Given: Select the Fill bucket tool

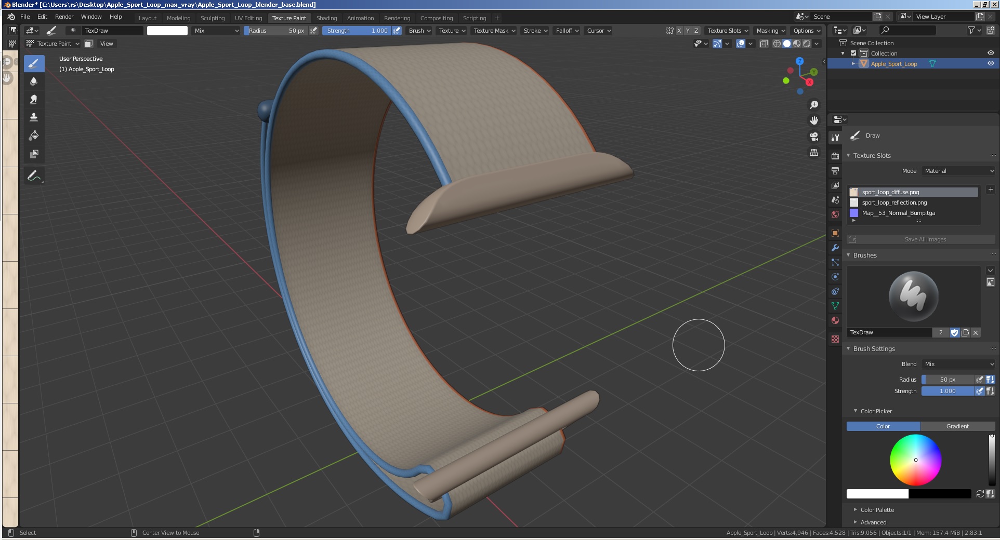Looking at the screenshot, I should 34,136.
